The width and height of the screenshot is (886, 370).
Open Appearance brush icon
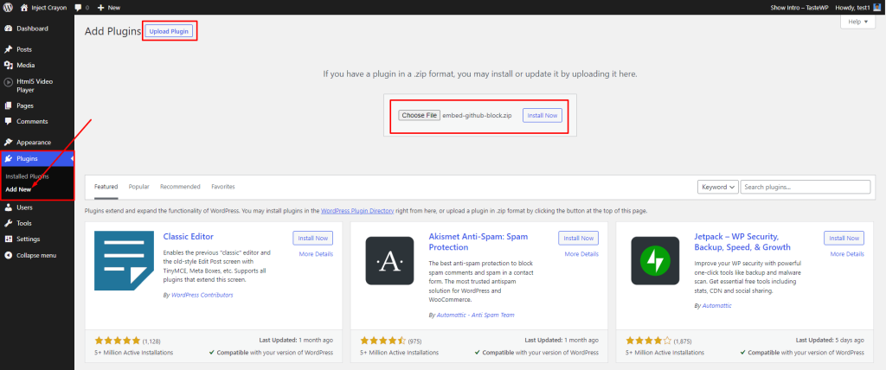click(9, 143)
